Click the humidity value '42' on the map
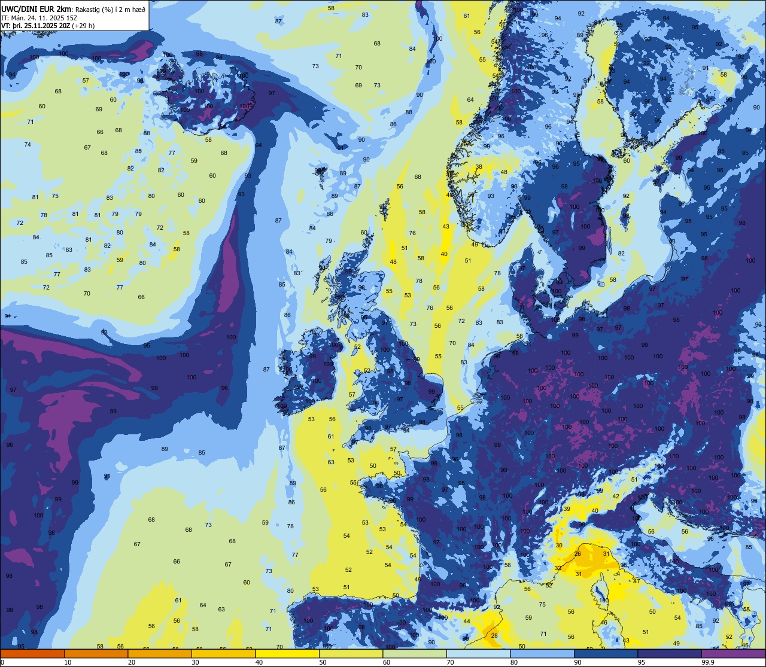 click(x=616, y=497)
